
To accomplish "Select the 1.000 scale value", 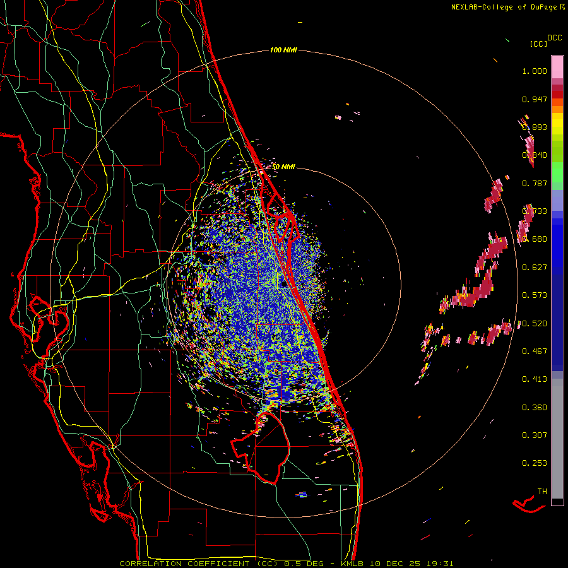I will pos(535,71).
